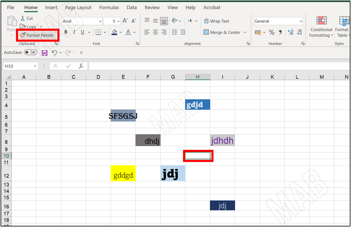Select Bottom Align icon
The height and width of the screenshot is (227, 351).
pos(164,21)
